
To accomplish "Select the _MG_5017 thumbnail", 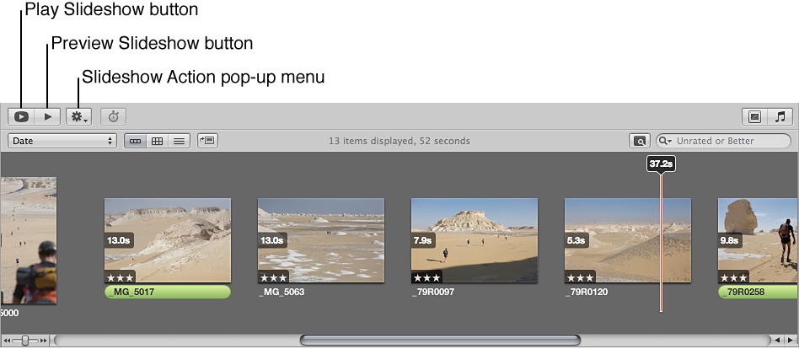I will (168, 240).
